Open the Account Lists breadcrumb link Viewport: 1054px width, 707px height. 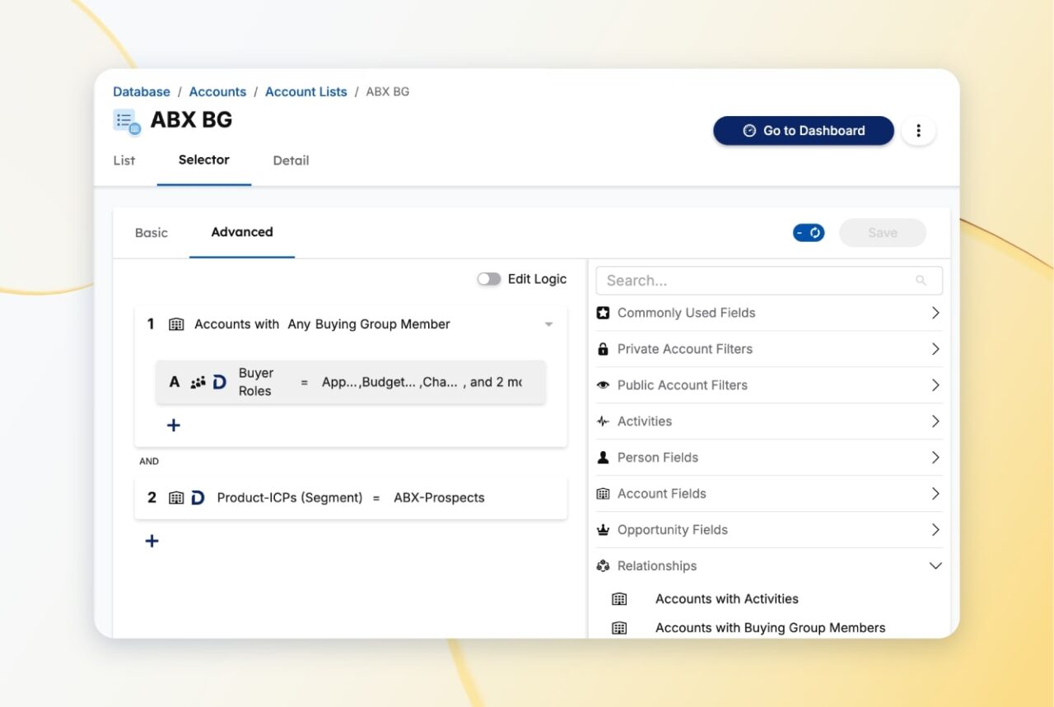(x=305, y=92)
